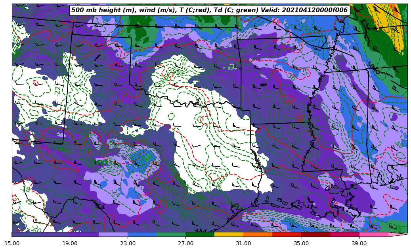Image resolution: width=411 pixels, height=250 pixels.
Task: Select the light lavender colorbar segment
Action: click(x=113, y=235)
